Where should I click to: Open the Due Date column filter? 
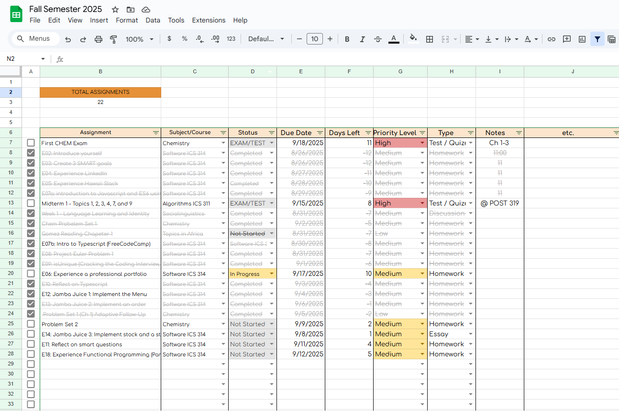tap(320, 133)
